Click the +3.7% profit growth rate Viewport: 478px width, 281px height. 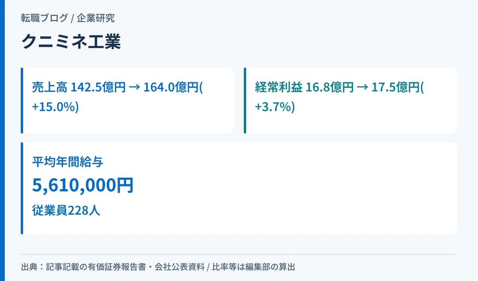point(275,107)
